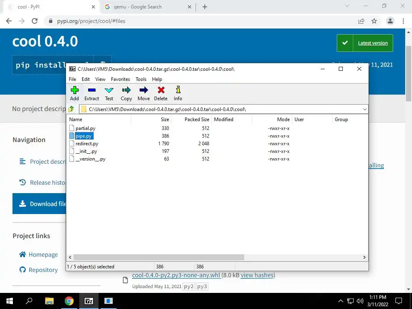412x309 pixels.
Task: Reload the PyPI page
Action: tap(35, 21)
